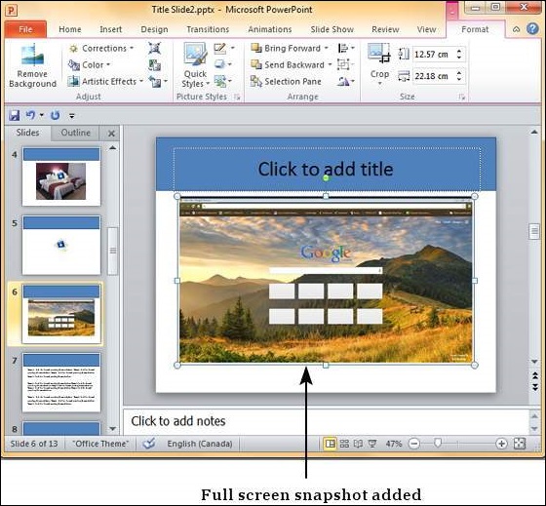Click the Group objects icon
The height and width of the screenshot is (506, 546).
[343, 64]
